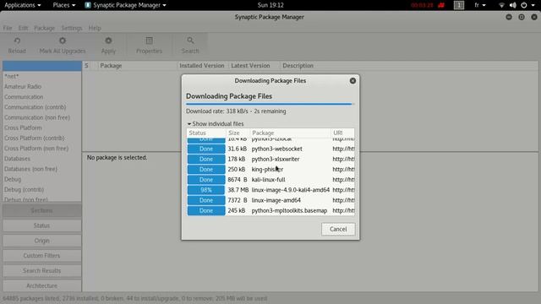Click the Custom Filters button

tap(41, 255)
